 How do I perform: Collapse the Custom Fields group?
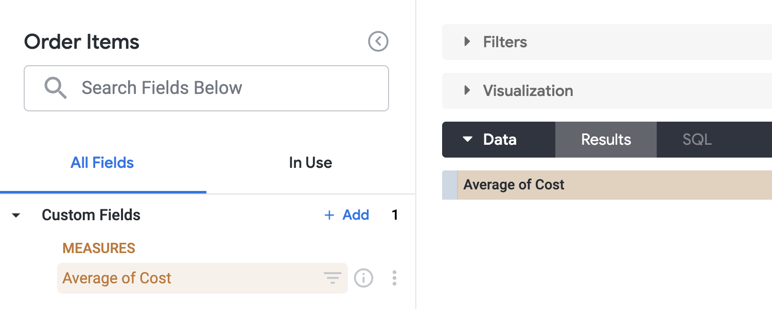pyautogui.click(x=16, y=216)
